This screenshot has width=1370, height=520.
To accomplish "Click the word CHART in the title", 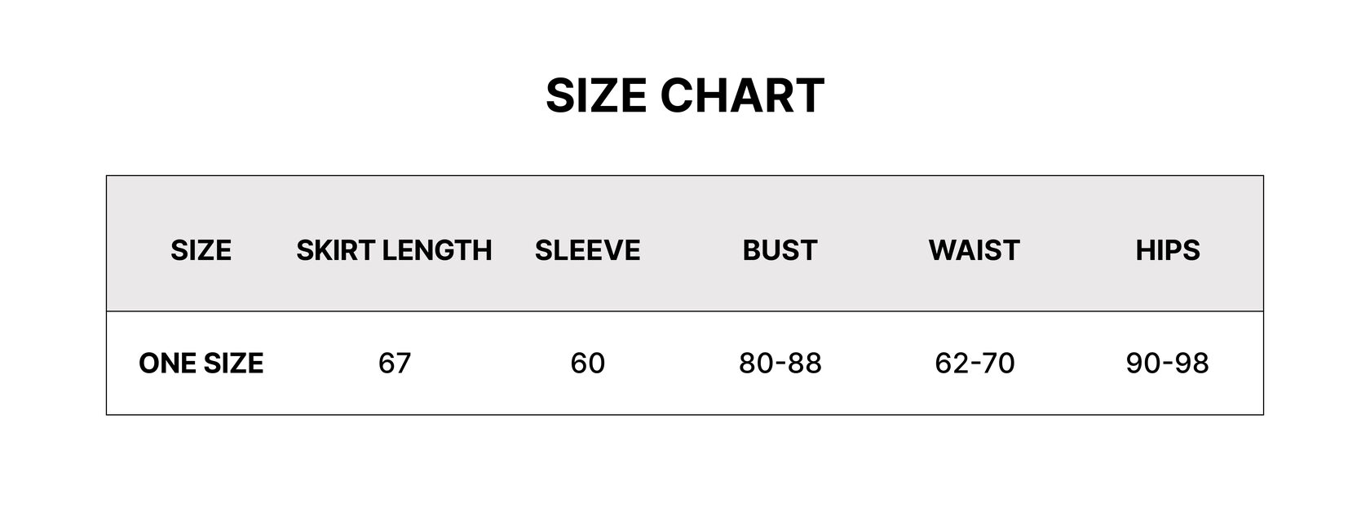I will (x=742, y=95).
